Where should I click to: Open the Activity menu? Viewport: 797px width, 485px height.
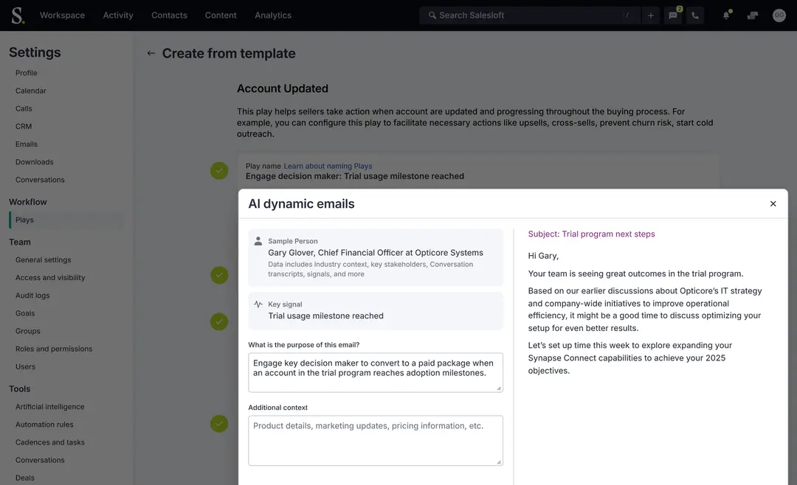(118, 15)
